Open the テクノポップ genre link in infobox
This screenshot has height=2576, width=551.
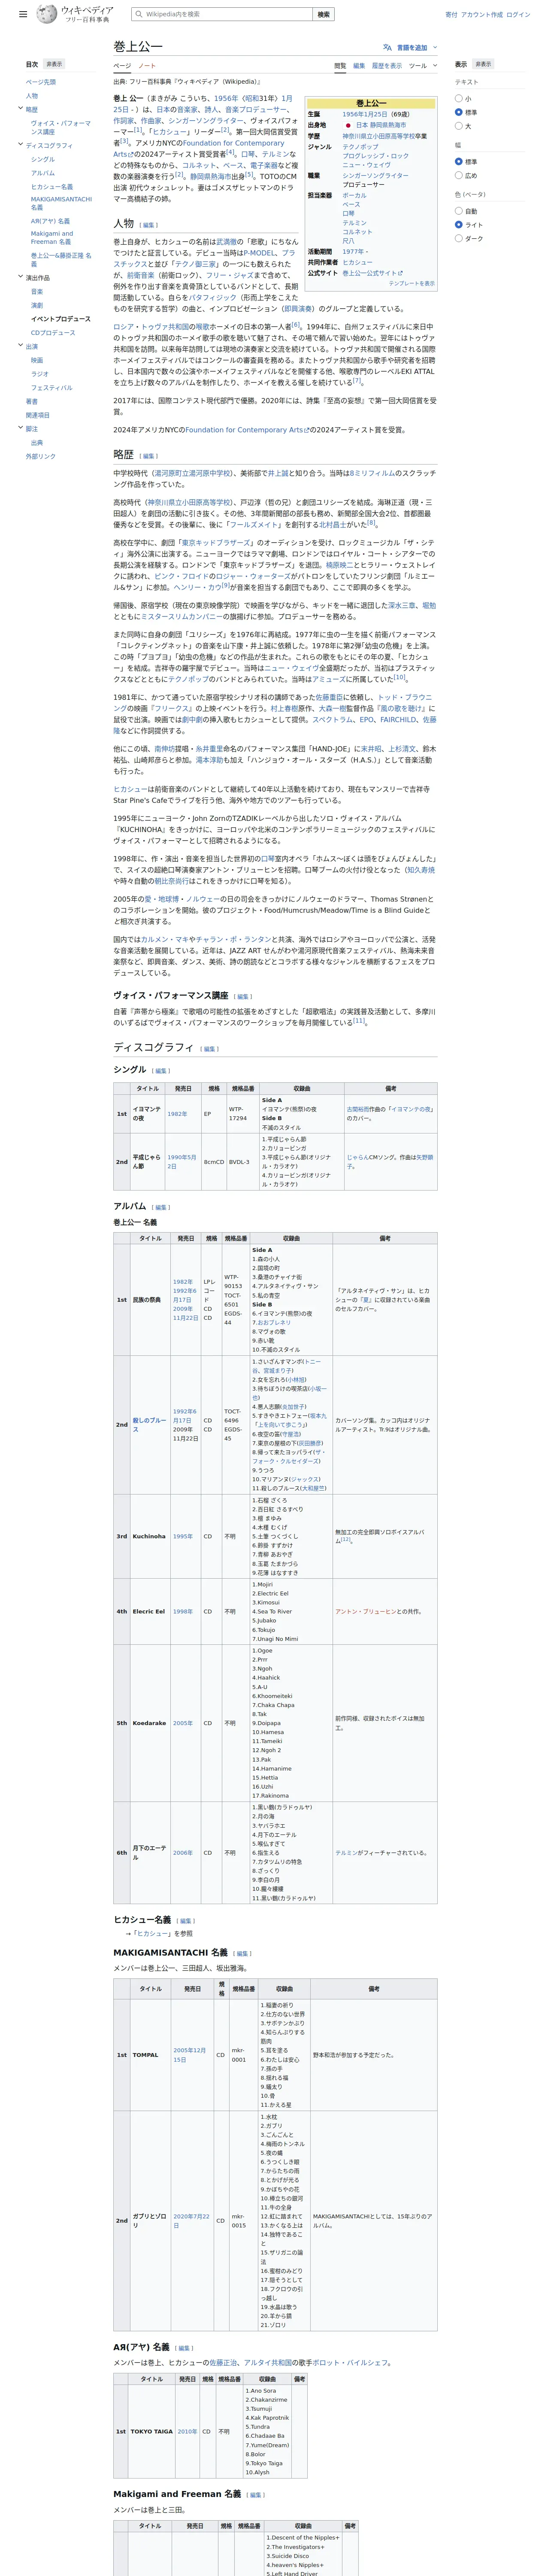(361, 147)
